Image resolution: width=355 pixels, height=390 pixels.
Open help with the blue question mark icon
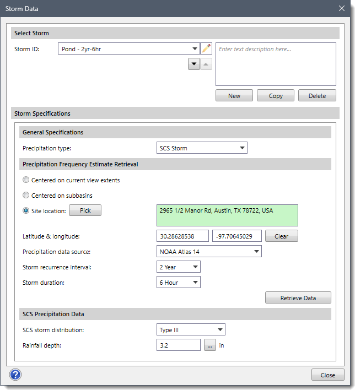click(x=15, y=375)
